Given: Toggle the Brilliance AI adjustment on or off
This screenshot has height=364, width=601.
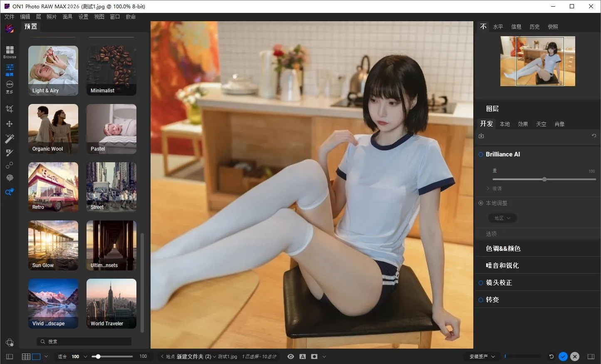Looking at the screenshot, I should 480,154.
